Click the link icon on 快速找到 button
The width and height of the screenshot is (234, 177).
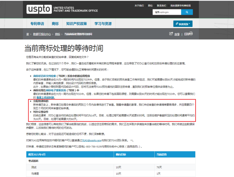click(177, 24)
